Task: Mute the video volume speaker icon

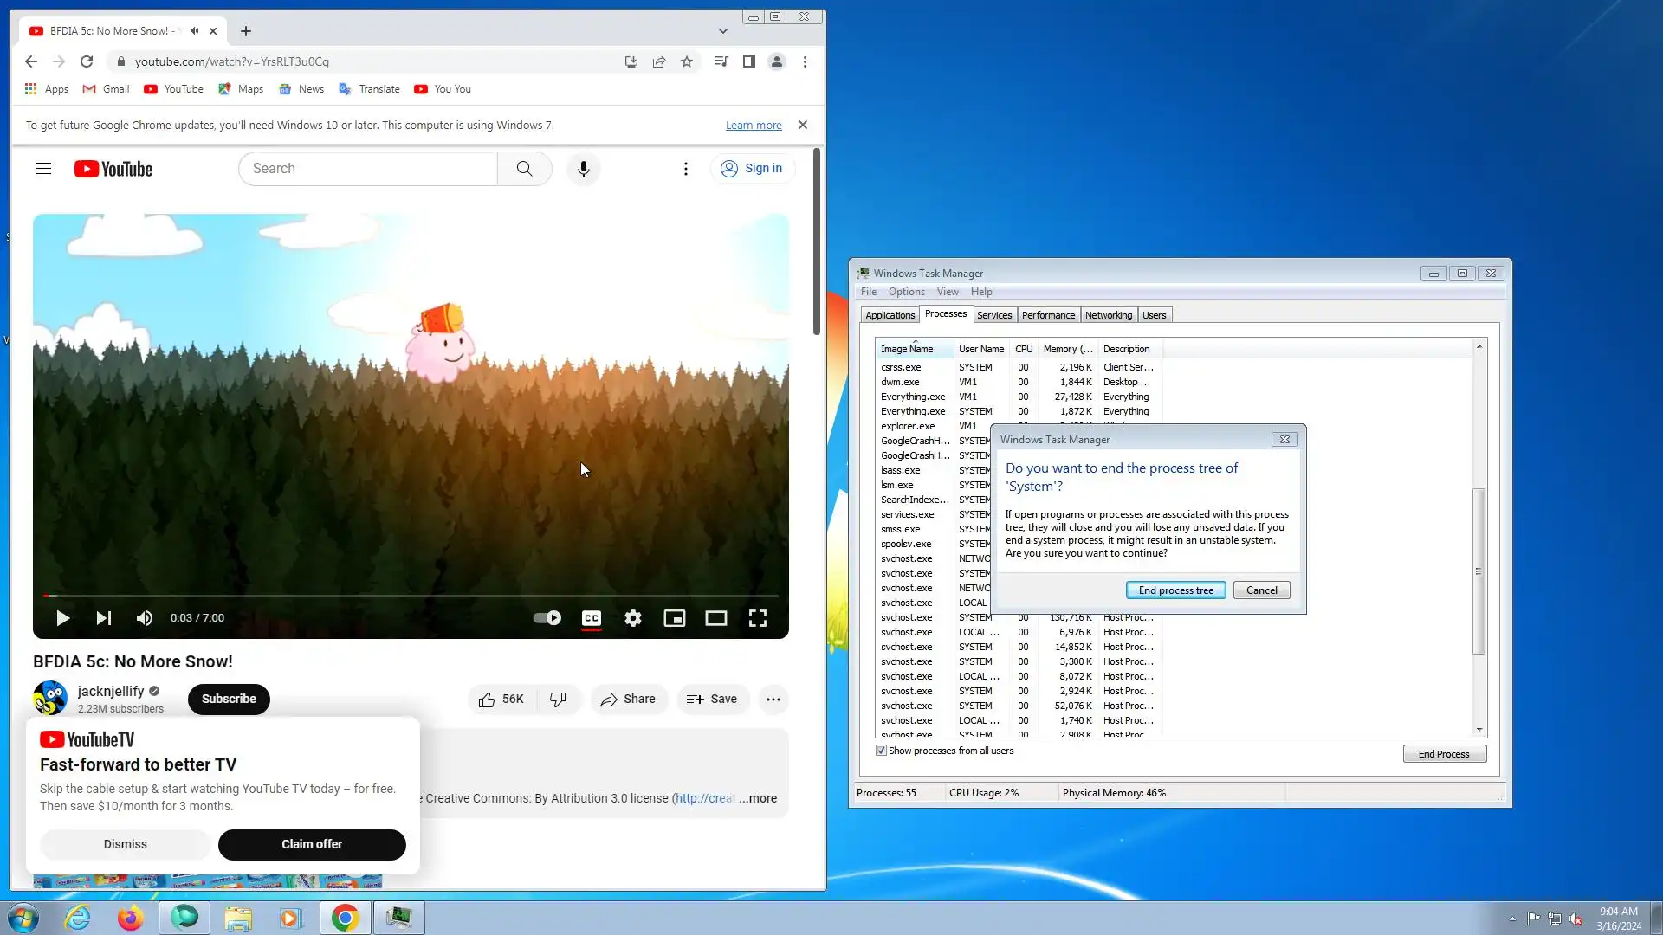Action: [x=145, y=618]
